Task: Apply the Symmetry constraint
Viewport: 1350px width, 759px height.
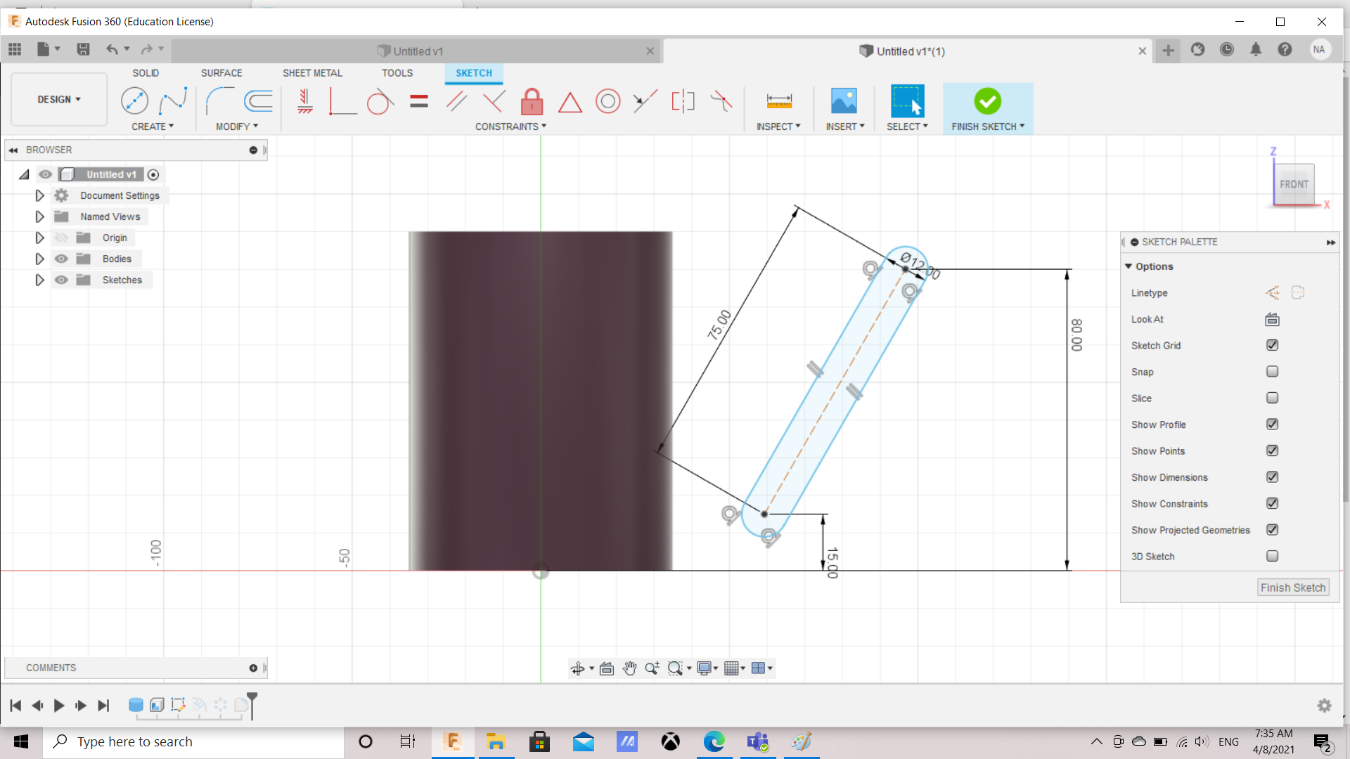Action: 683,101
